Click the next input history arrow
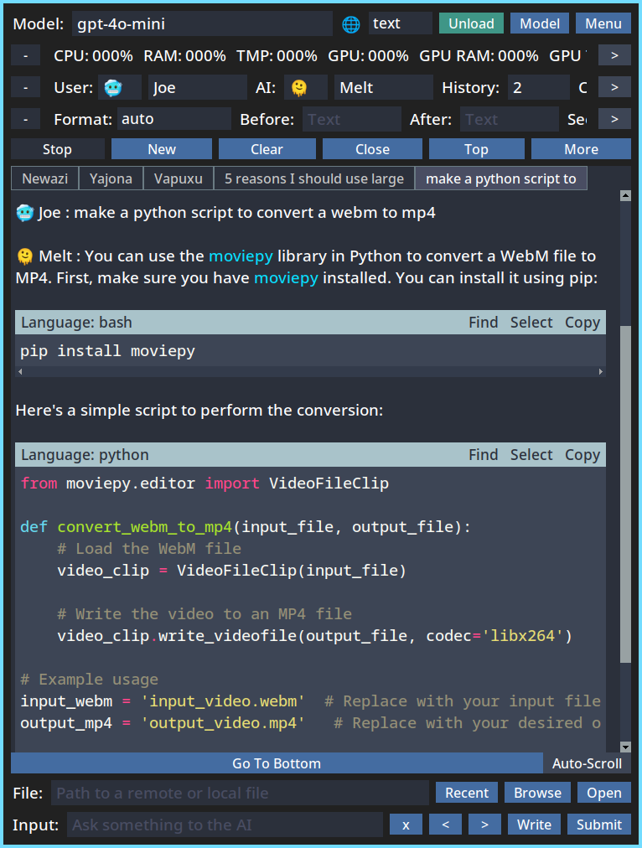Screen dimensions: 642x848 484,825
